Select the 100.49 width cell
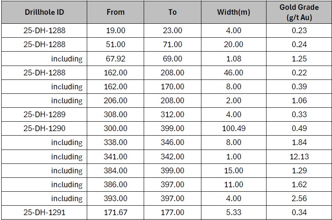The image size is (332, 220). 233,129
